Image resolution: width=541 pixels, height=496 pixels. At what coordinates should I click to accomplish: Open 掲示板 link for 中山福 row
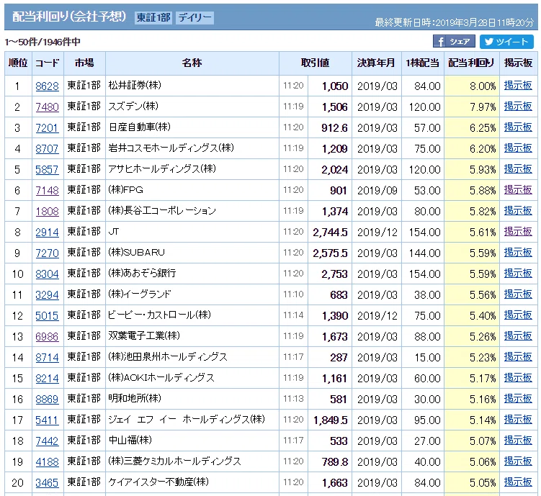click(518, 440)
